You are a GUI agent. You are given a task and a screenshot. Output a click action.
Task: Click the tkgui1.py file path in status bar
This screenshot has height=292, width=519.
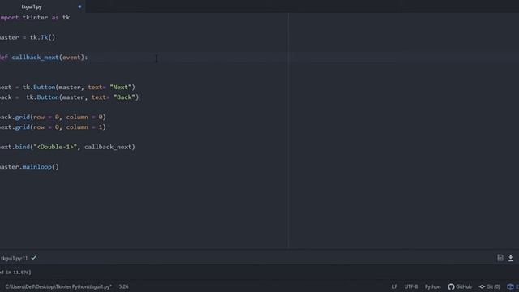(58, 286)
